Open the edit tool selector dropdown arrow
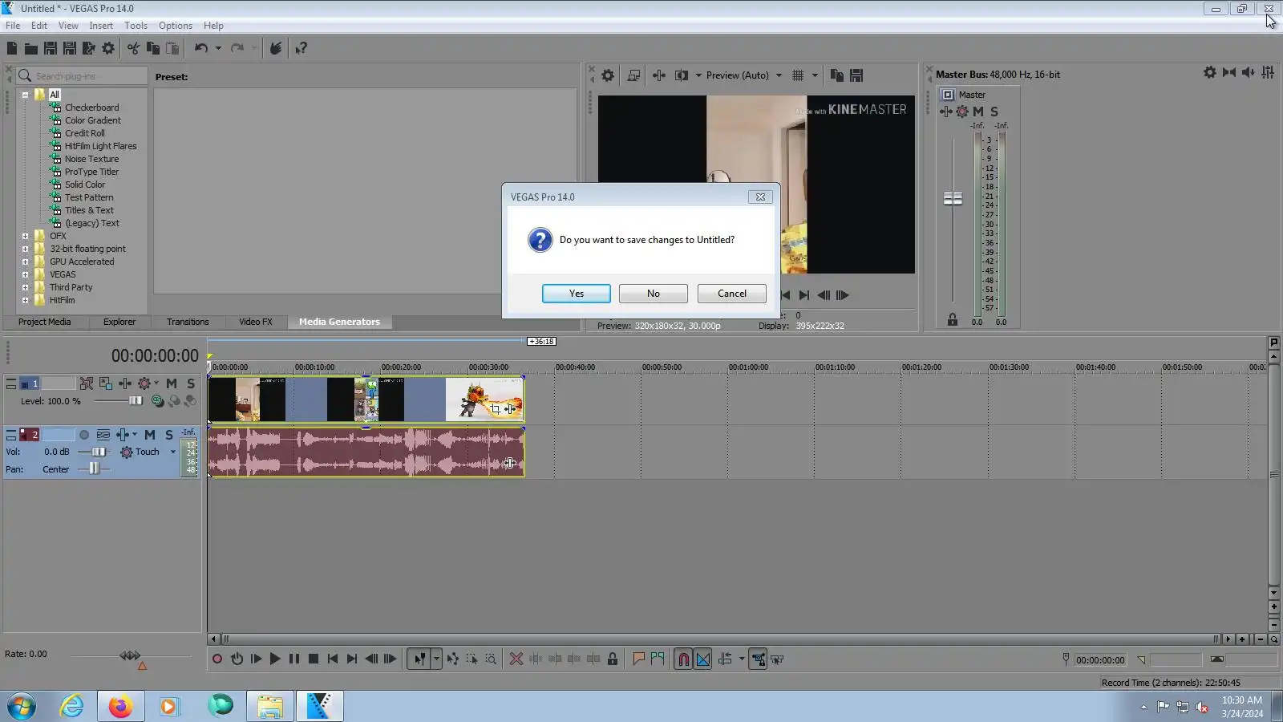 436,659
